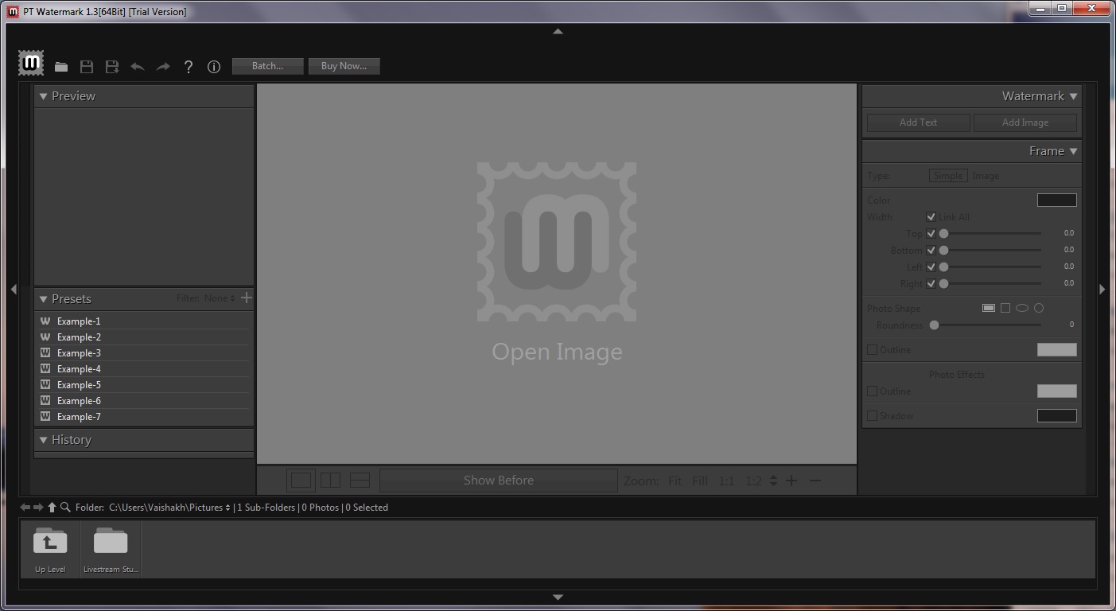This screenshot has width=1116, height=611.
Task: Collapse the left panel with side arrow
Action: tap(14, 290)
